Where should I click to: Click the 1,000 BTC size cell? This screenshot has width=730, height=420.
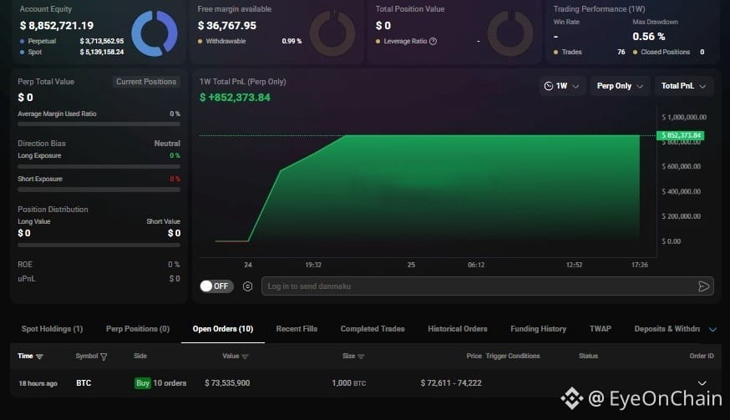point(348,383)
